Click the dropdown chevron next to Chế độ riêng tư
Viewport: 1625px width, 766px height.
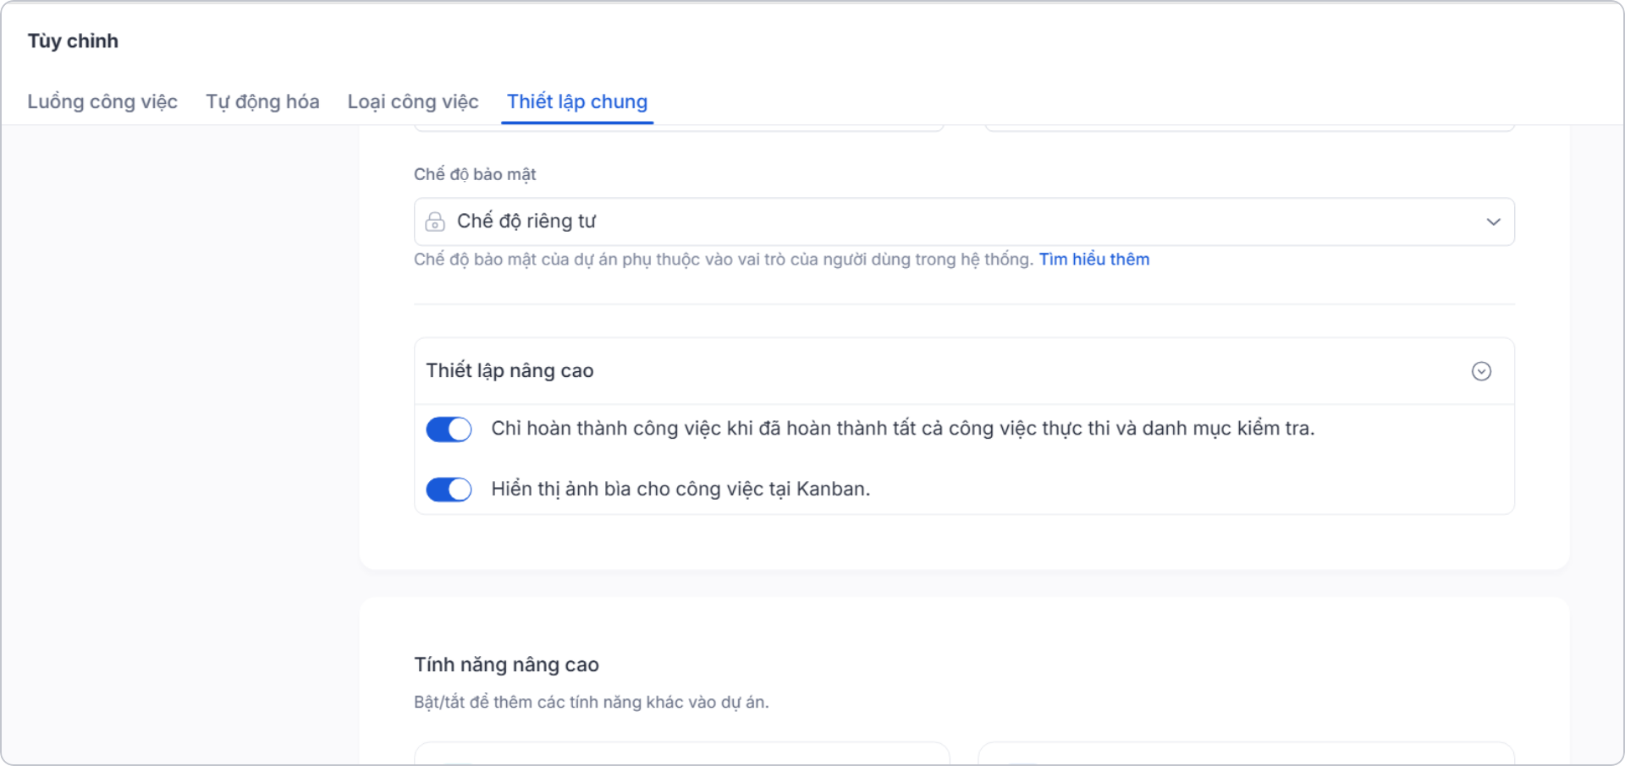tap(1493, 222)
